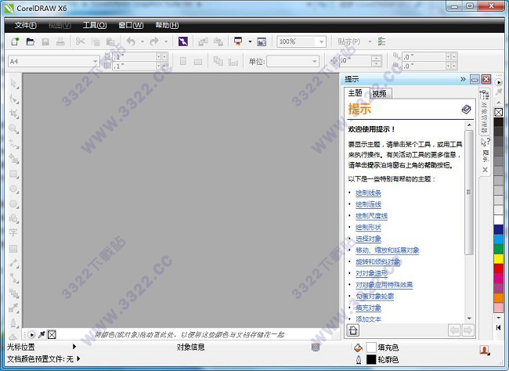Pick the yellow swatch in color palette
This screenshot has height=371, width=509.
pos(498,259)
